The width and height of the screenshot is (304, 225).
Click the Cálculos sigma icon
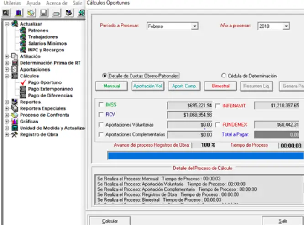[x=15, y=76]
